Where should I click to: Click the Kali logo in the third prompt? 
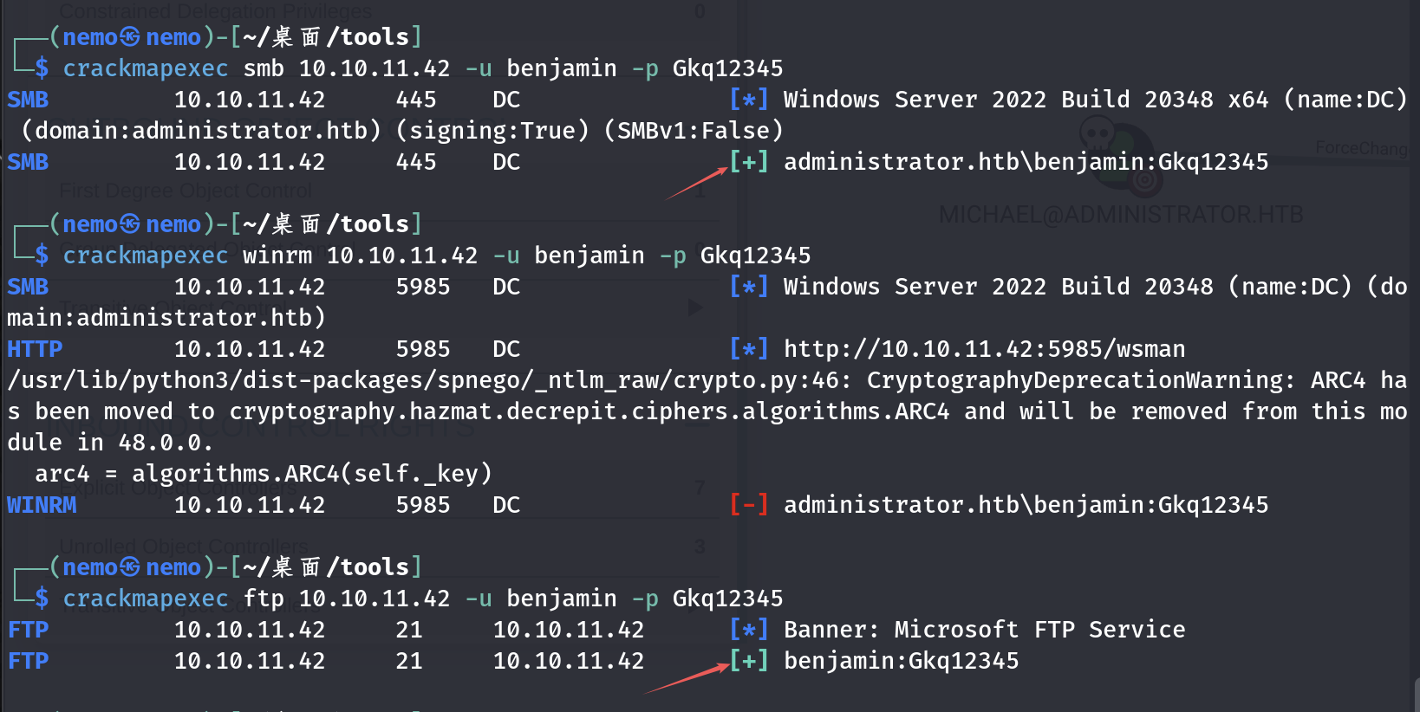click(x=130, y=567)
